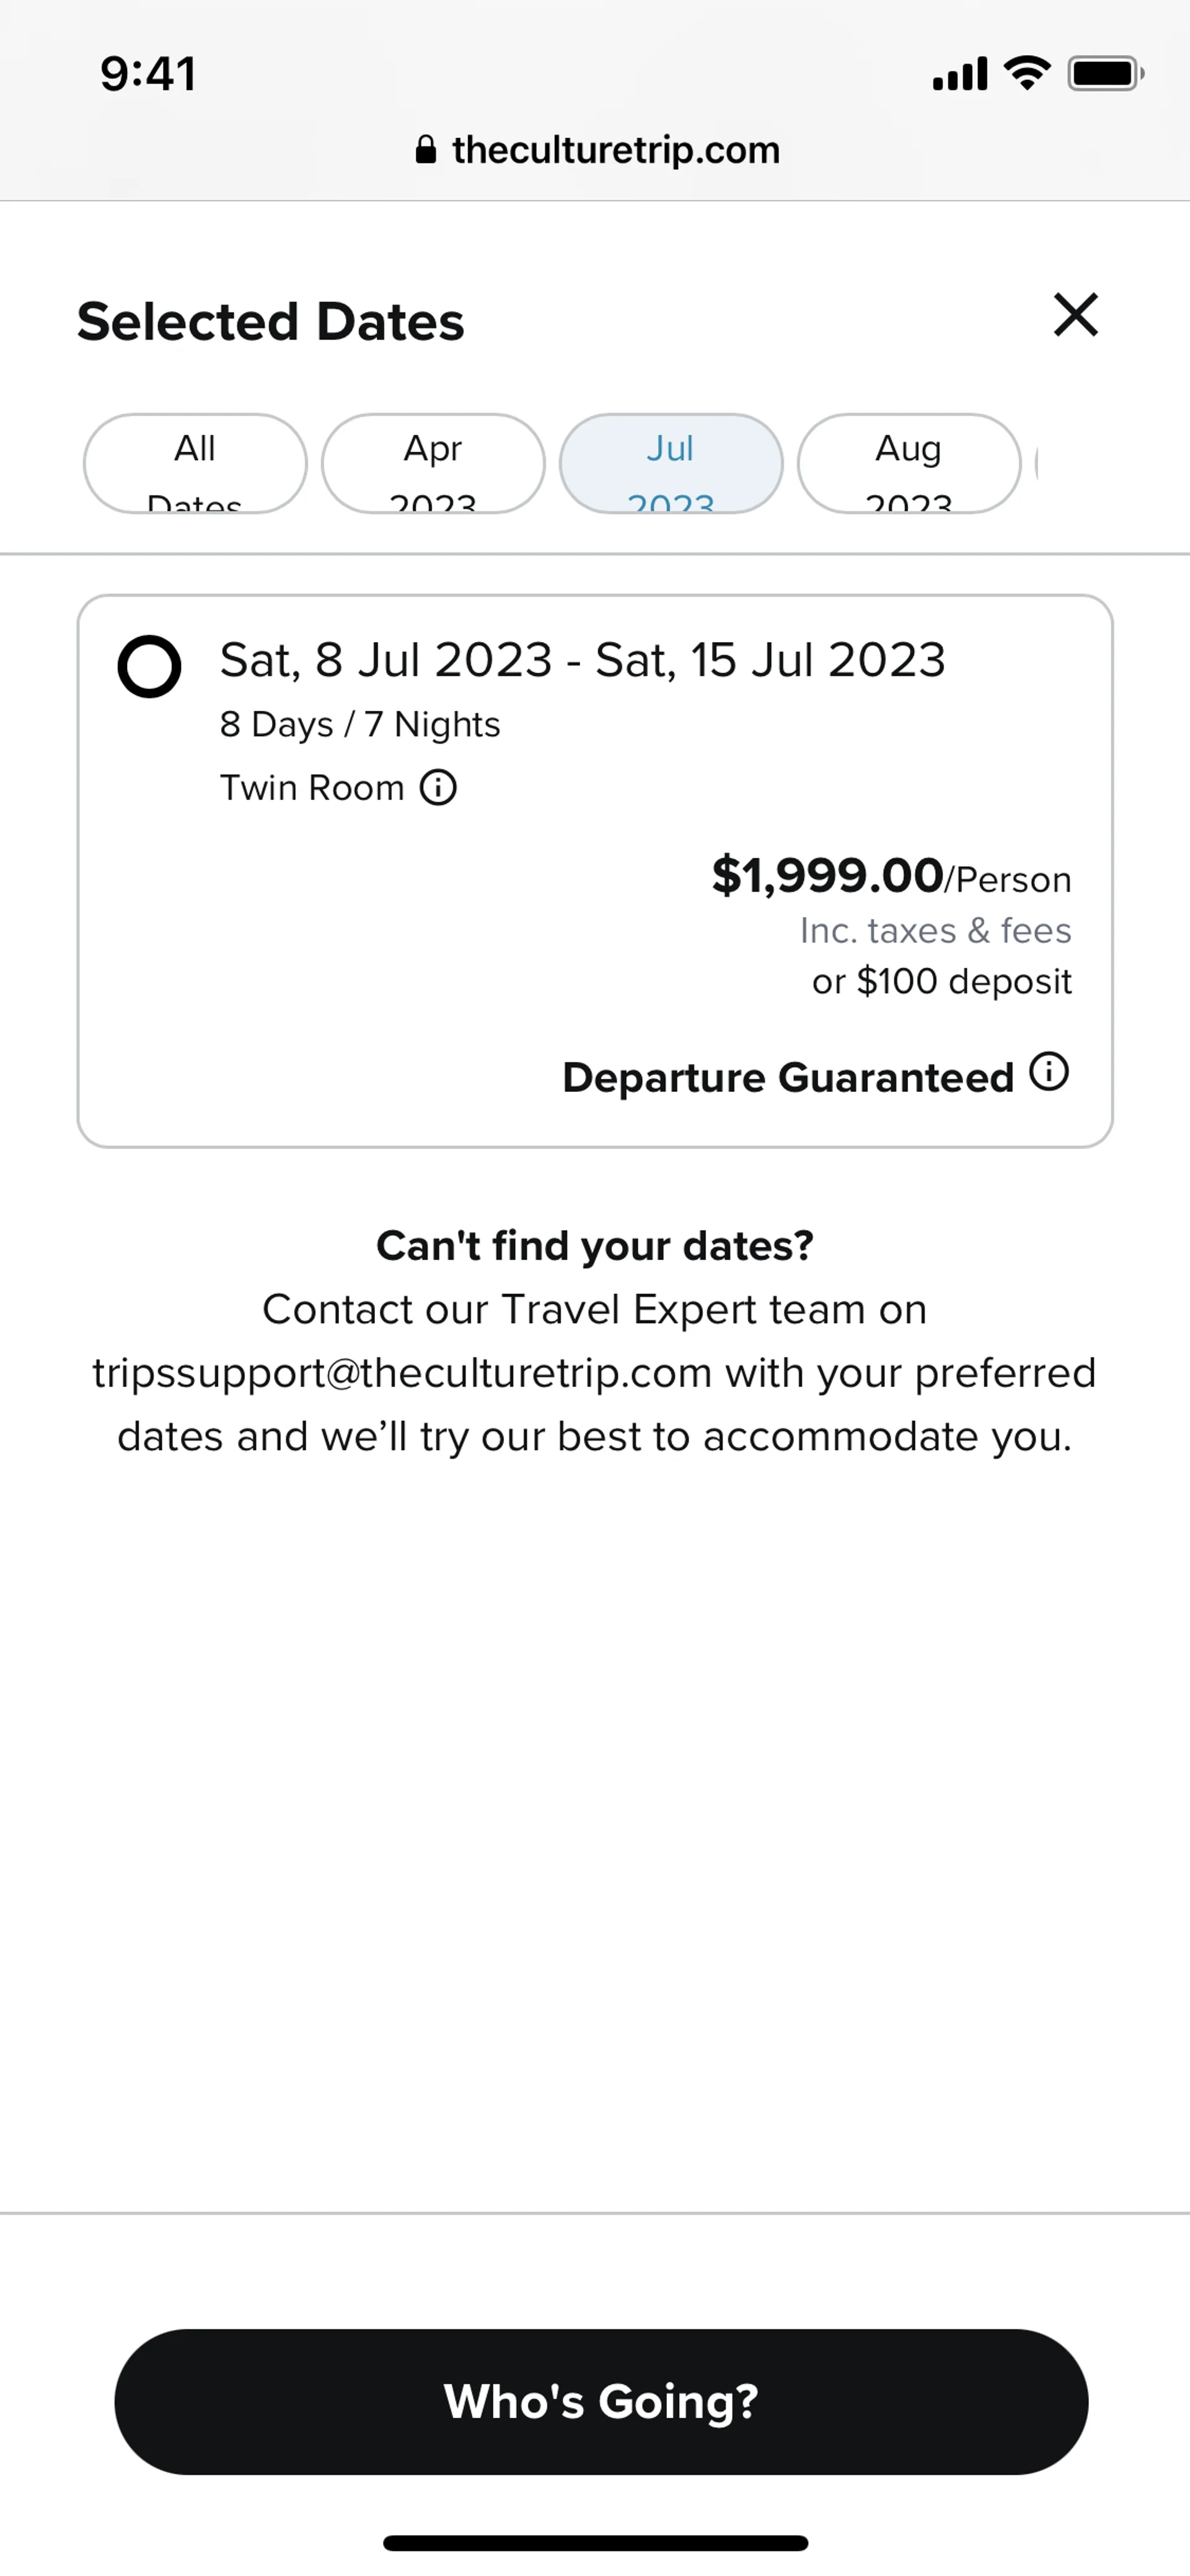Tap the Twin Room info icon
1190x2576 pixels.
click(438, 788)
